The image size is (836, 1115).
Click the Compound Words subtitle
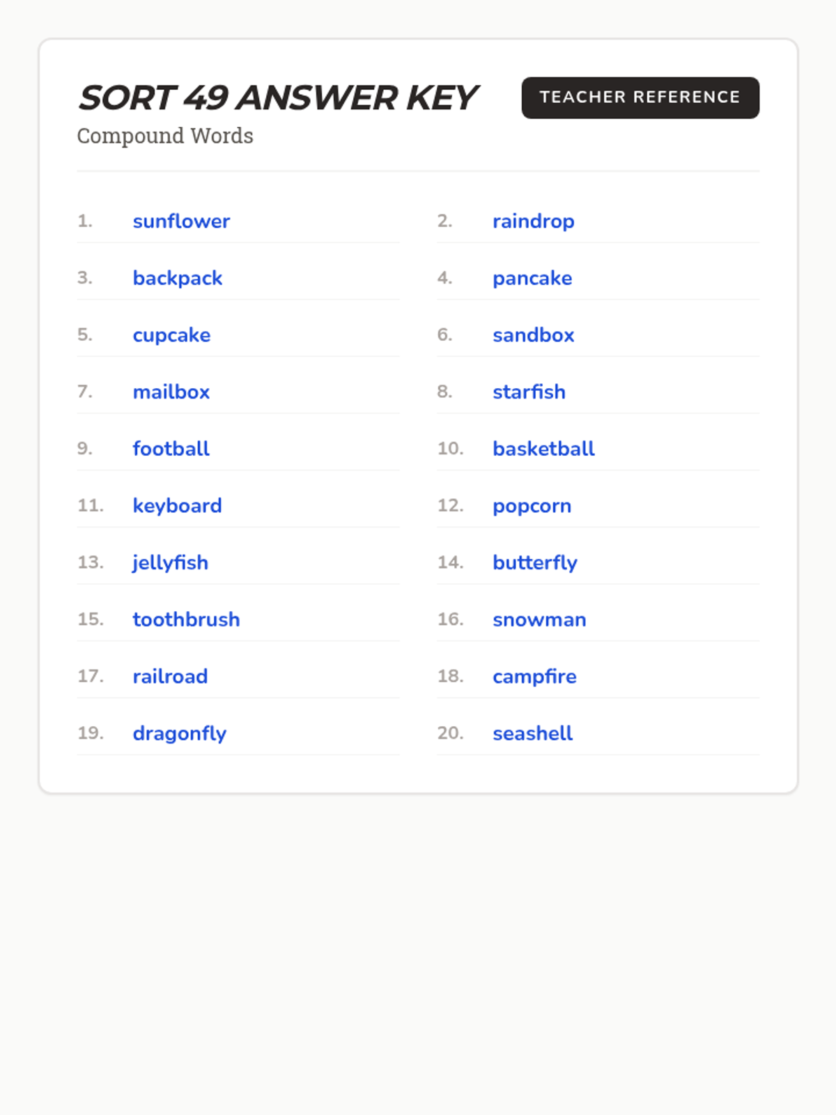165,136
